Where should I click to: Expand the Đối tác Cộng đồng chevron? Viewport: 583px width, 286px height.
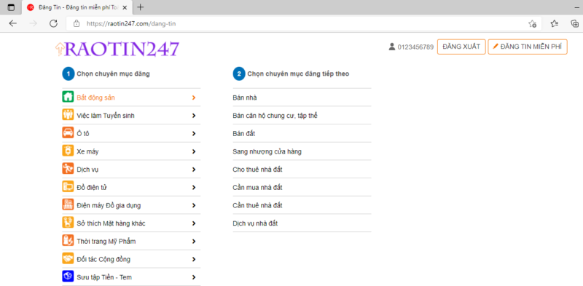194,259
